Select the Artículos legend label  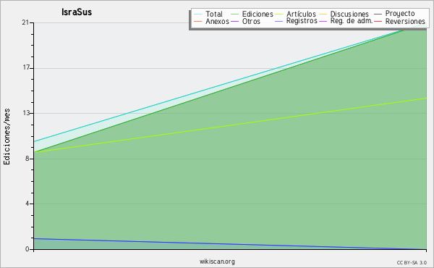301,14
